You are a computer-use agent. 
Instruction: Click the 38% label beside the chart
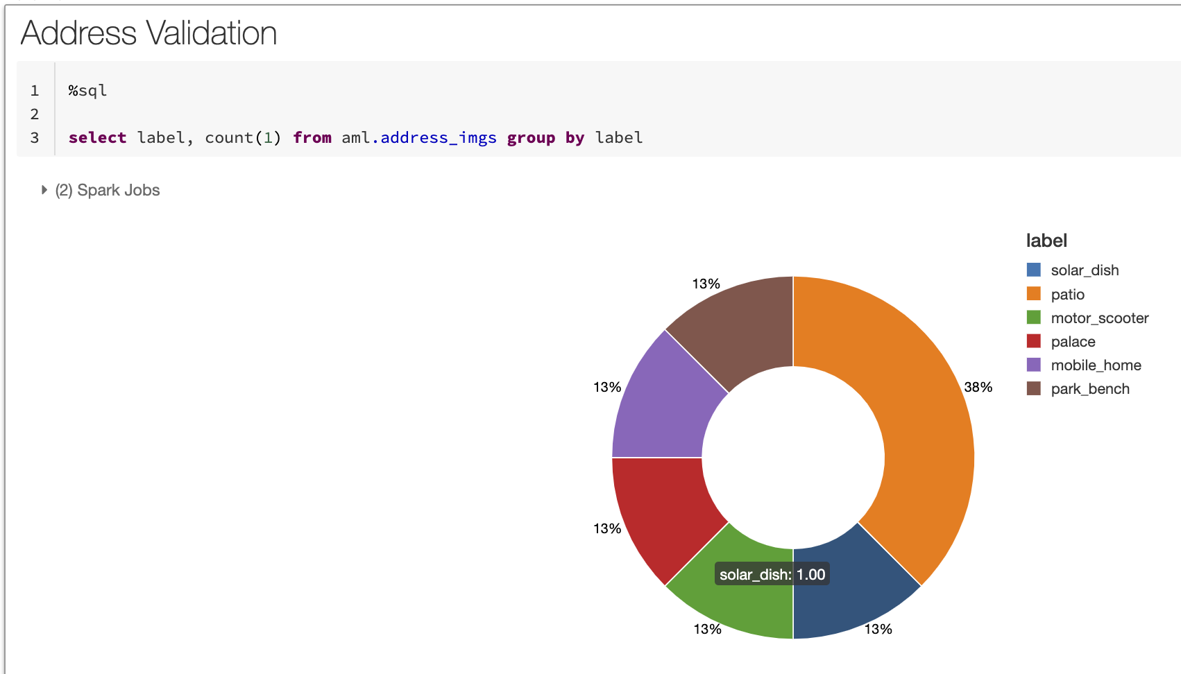(x=978, y=387)
